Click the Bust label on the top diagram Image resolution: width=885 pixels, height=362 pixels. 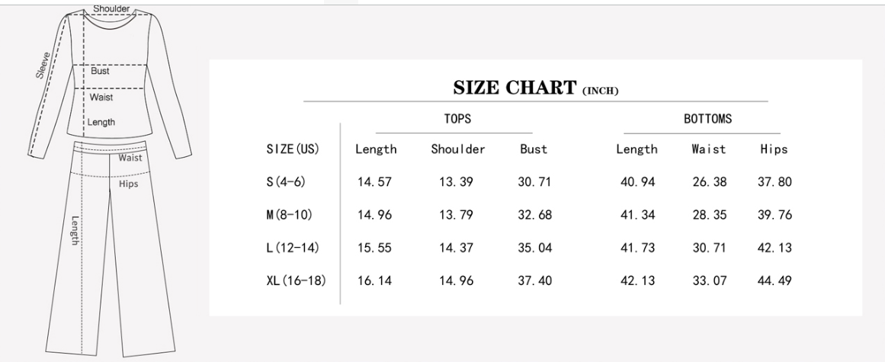coord(100,71)
